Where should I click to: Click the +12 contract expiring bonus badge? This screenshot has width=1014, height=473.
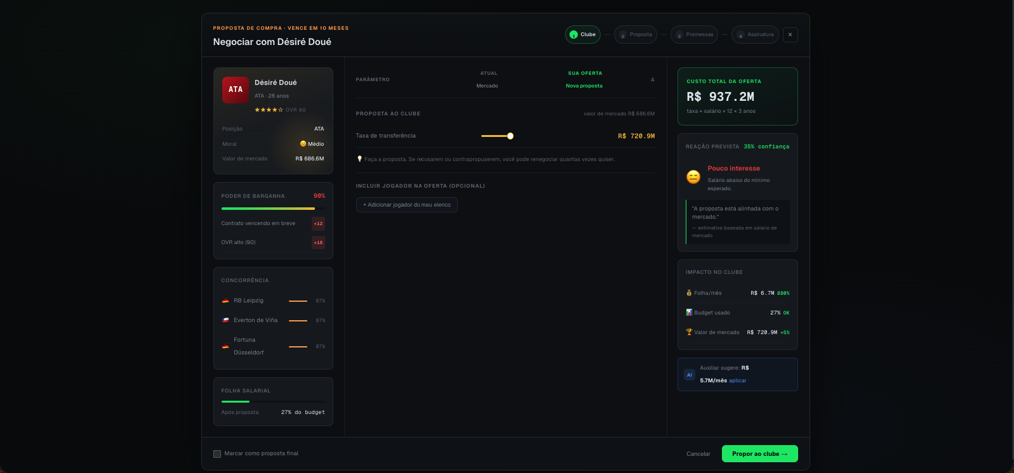click(x=318, y=223)
